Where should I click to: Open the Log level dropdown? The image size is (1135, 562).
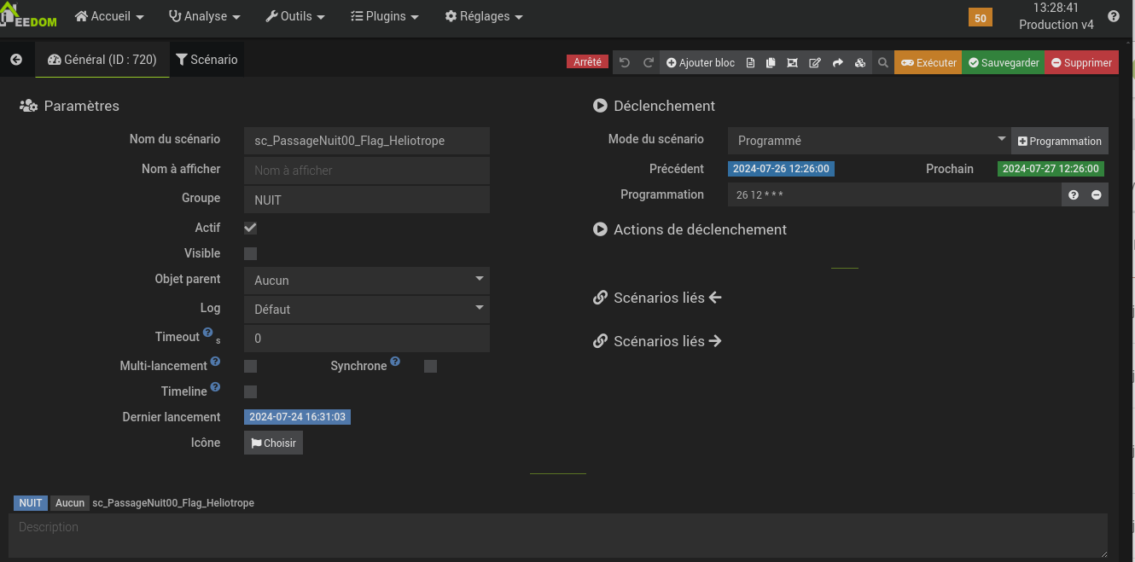367,310
